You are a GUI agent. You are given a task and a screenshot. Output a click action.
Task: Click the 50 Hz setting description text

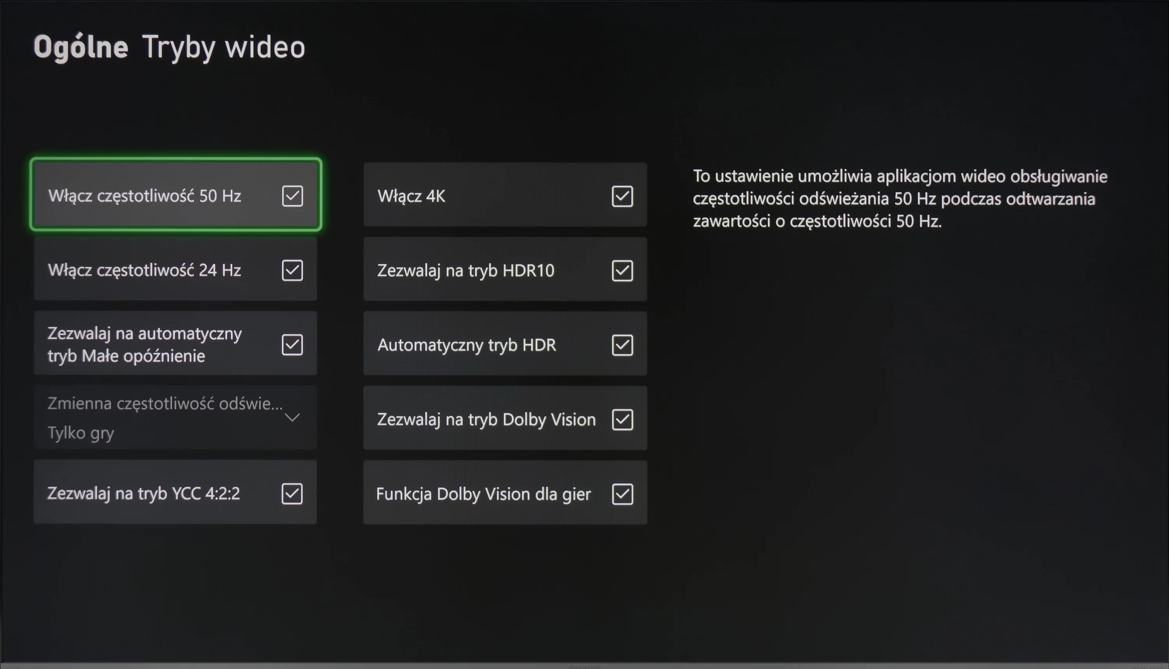pos(901,198)
